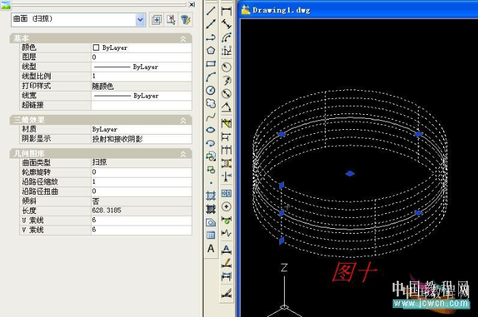Select the Revision Cloud tool
The width and height of the screenshot is (478, 317).
211,103
